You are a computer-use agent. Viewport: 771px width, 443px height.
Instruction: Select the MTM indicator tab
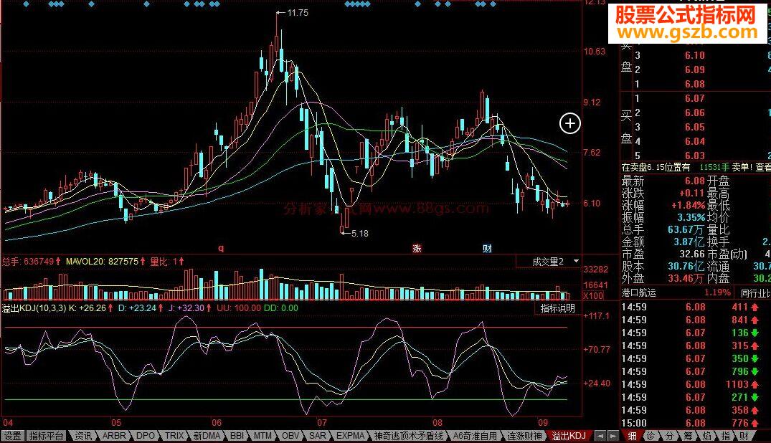pyautogui.click(x=262, y=436)
